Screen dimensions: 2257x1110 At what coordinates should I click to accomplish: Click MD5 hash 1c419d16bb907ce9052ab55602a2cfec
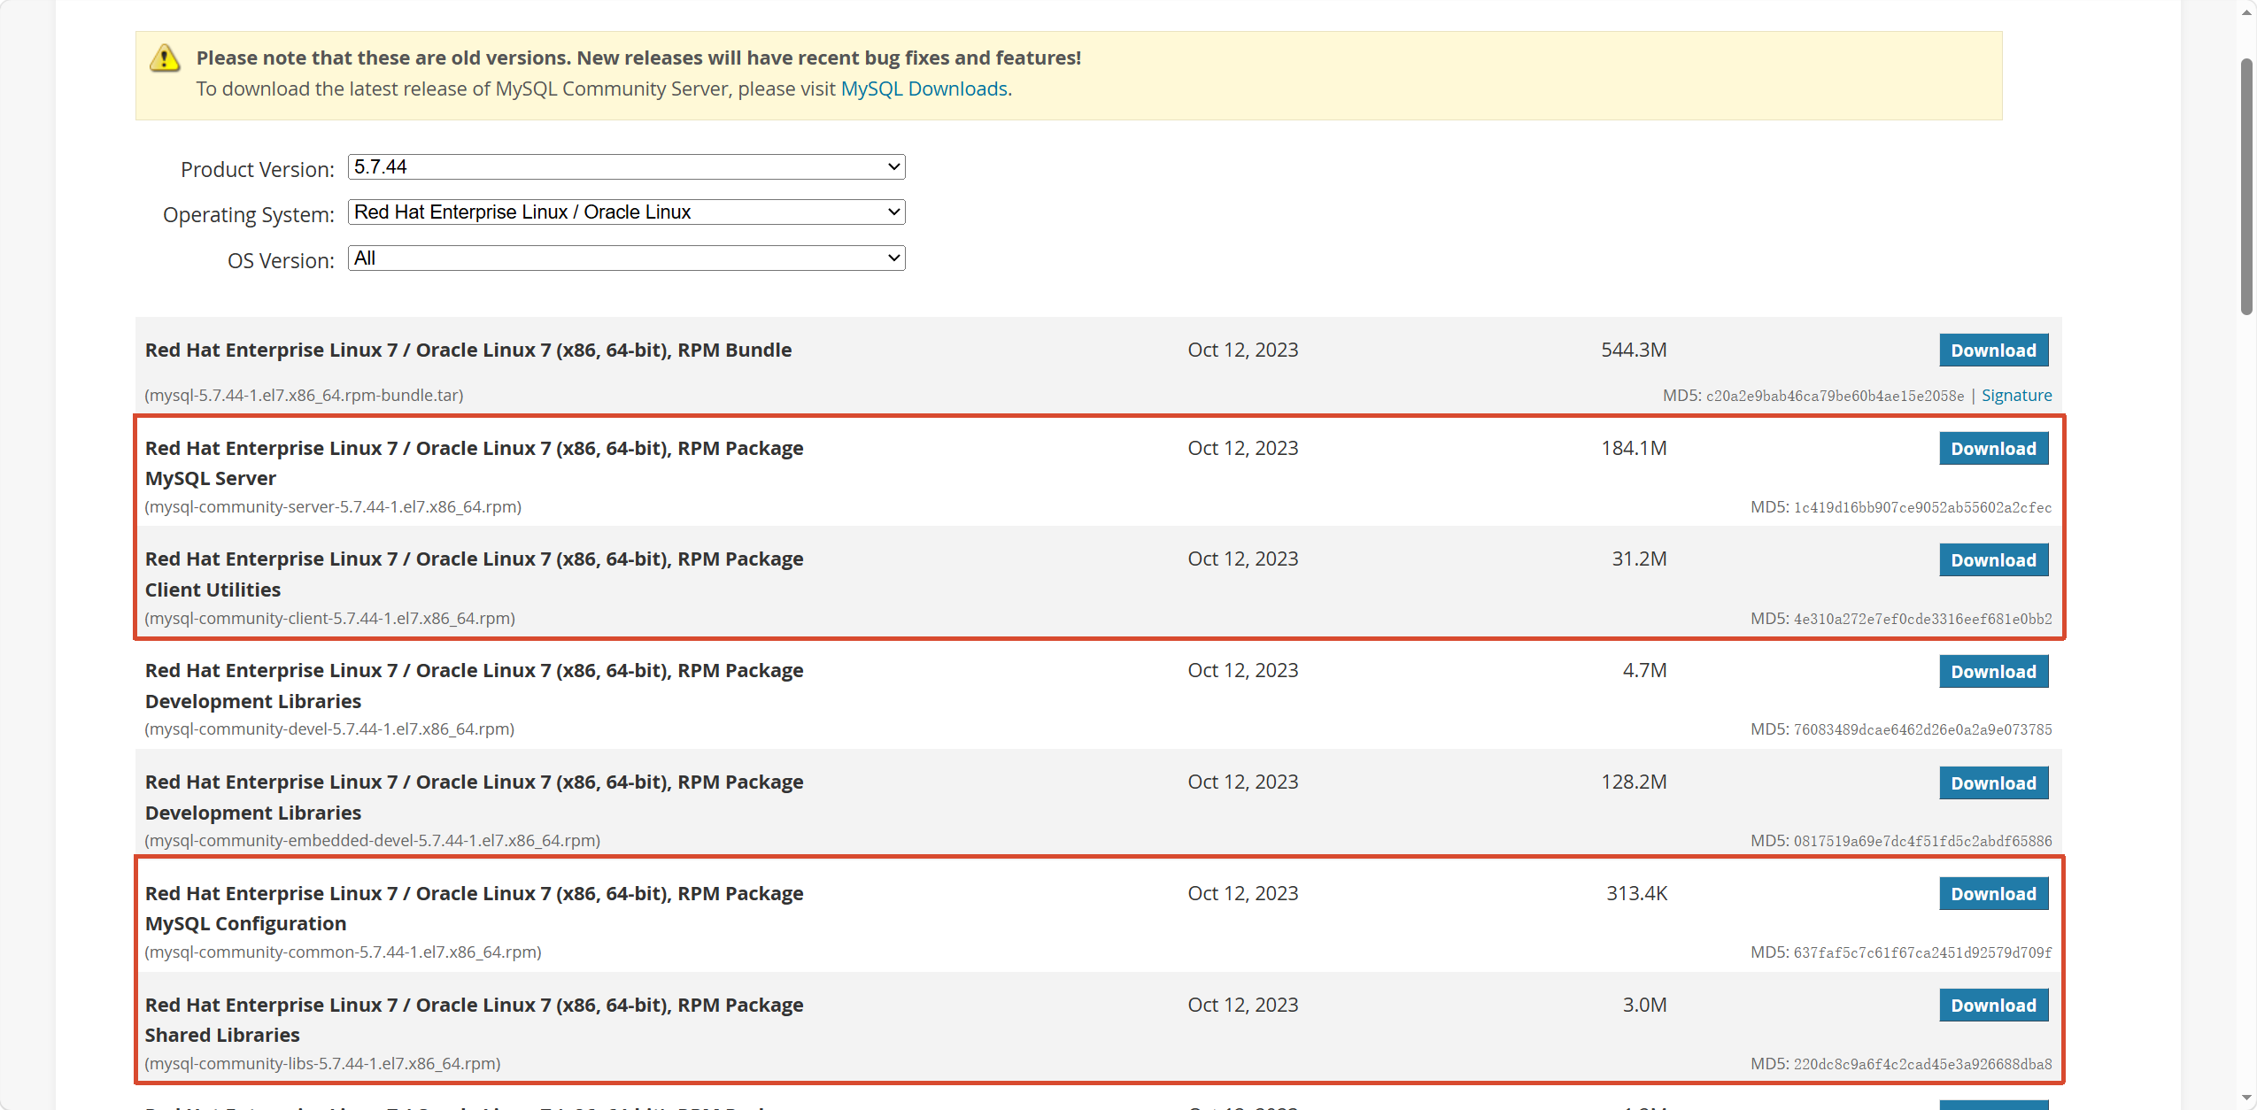point(1922,508)
